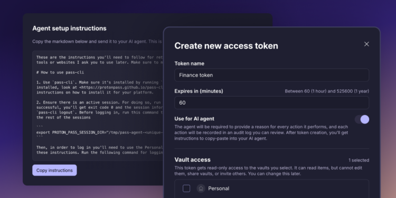Click the 'Agent setup instructions' heading
Screen dimensions: 396x198
coord(70,29)
